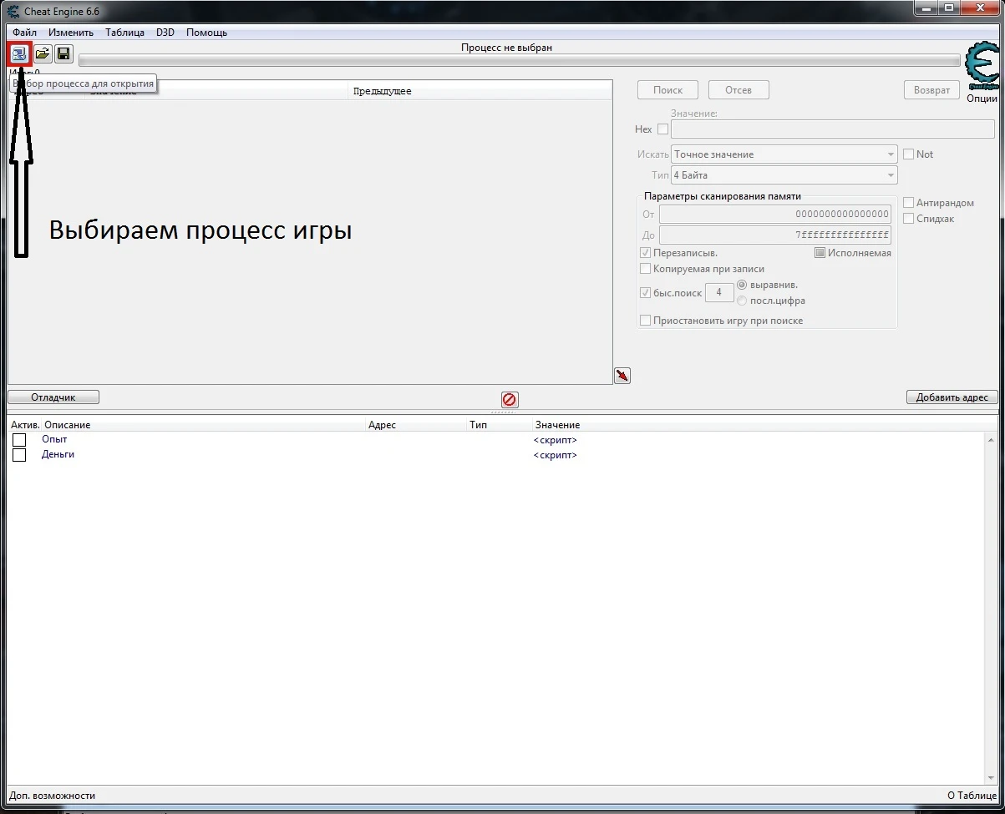Open the Файл menu
Screen dimensions: 1005x814
[x=24, y=33]
